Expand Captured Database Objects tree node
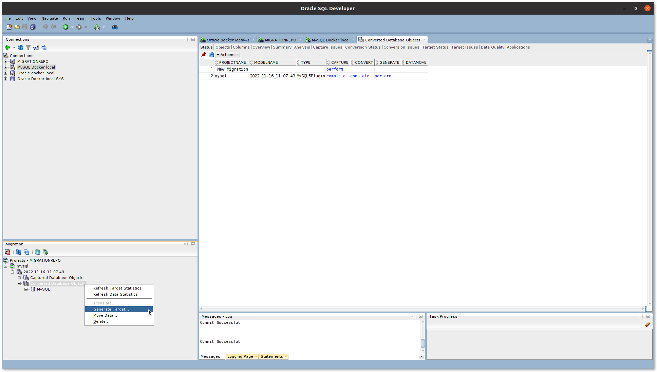Screen dimensions: 657x372 [19, 278]
